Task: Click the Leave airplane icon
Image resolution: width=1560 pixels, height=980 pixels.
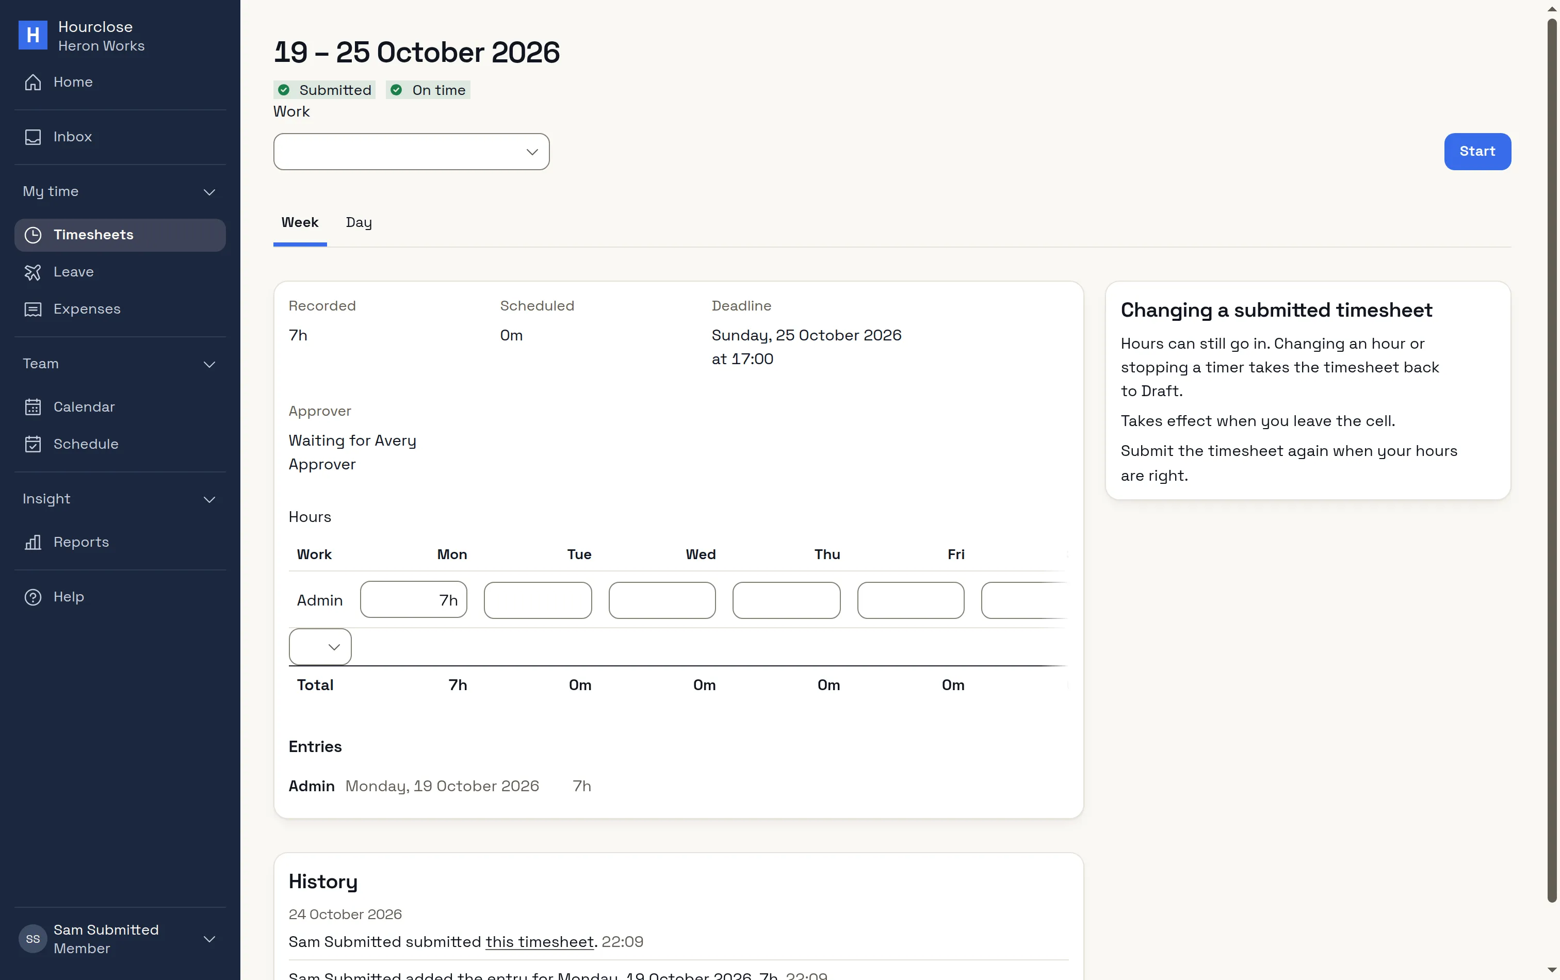Action: point(32,272)
